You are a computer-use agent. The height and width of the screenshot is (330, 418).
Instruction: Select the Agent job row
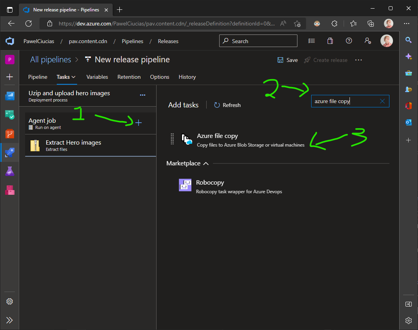pyautogui.click(x=91, y=123)
